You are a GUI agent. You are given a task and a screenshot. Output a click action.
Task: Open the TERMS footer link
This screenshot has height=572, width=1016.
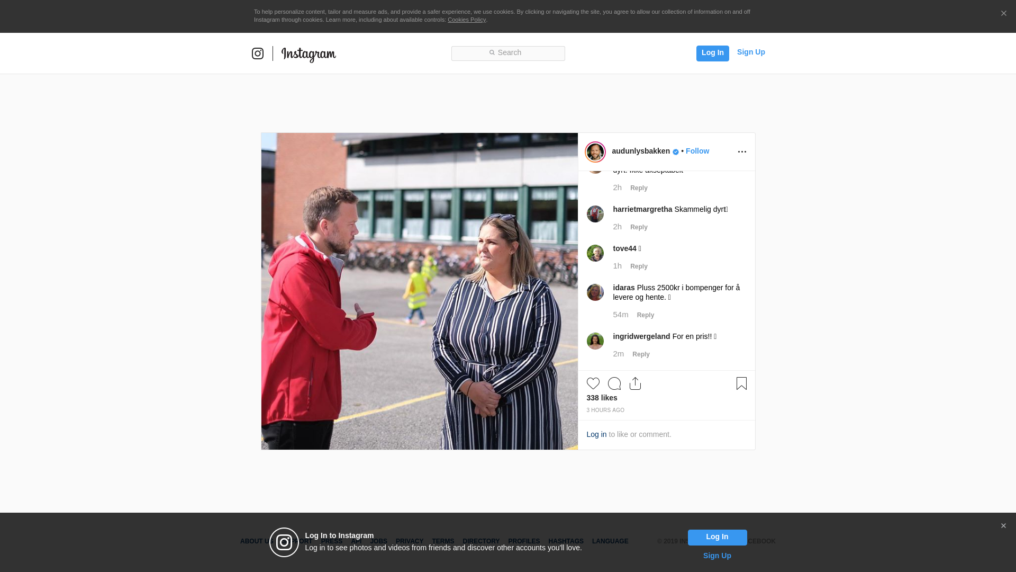pyautogui.click(x=443, y=541)
